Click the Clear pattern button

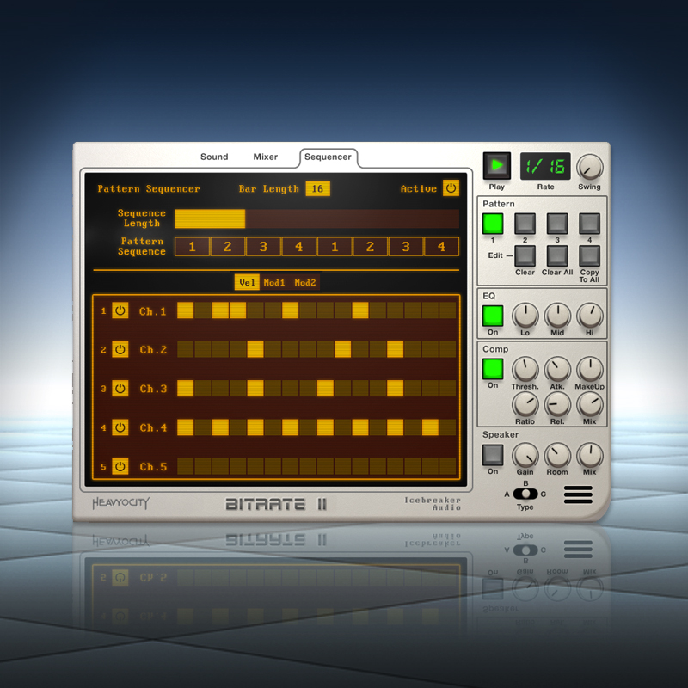click(525, 255)
